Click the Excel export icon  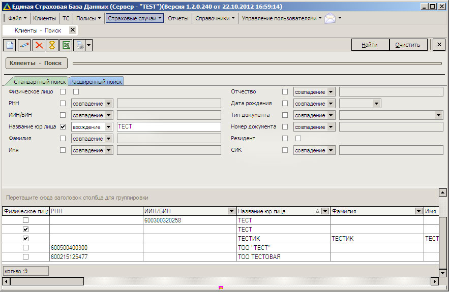pyautogui.click(x=66, y=45)
